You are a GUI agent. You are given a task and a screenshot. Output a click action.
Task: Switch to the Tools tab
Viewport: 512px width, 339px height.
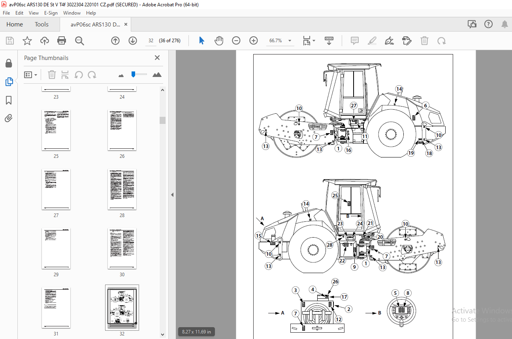(41, 24)
